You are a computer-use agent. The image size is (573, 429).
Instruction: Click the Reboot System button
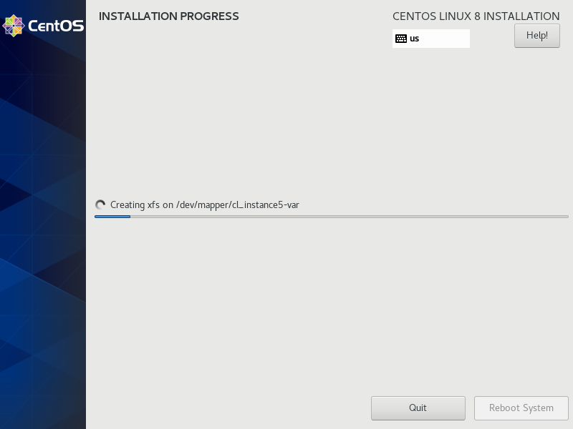click(x=521, y=408)
